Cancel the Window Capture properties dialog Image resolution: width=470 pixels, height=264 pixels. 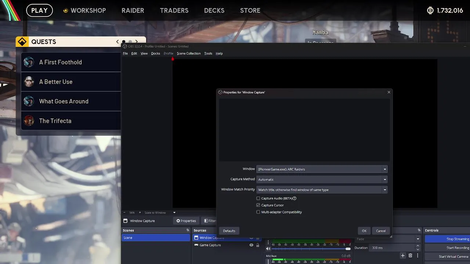point(381,231)
